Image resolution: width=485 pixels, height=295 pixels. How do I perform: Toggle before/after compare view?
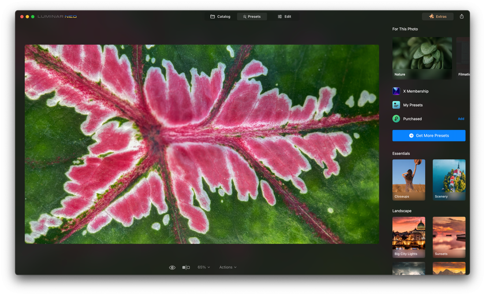pyautogui.click(x=186, y=267)
